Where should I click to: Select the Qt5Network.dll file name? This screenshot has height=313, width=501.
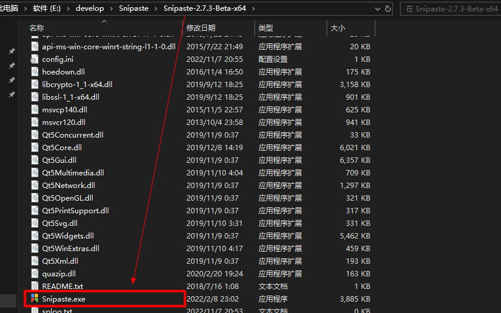point(69,186)
